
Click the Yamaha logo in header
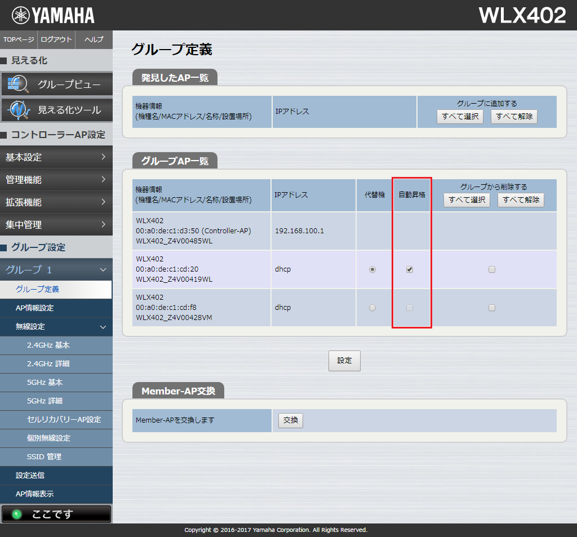pos(53,15)
